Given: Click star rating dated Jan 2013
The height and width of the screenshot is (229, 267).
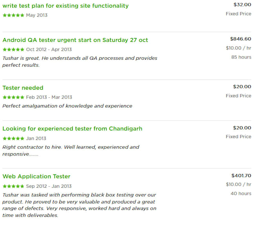Looking at the screenshot, I should click(13, 139).
